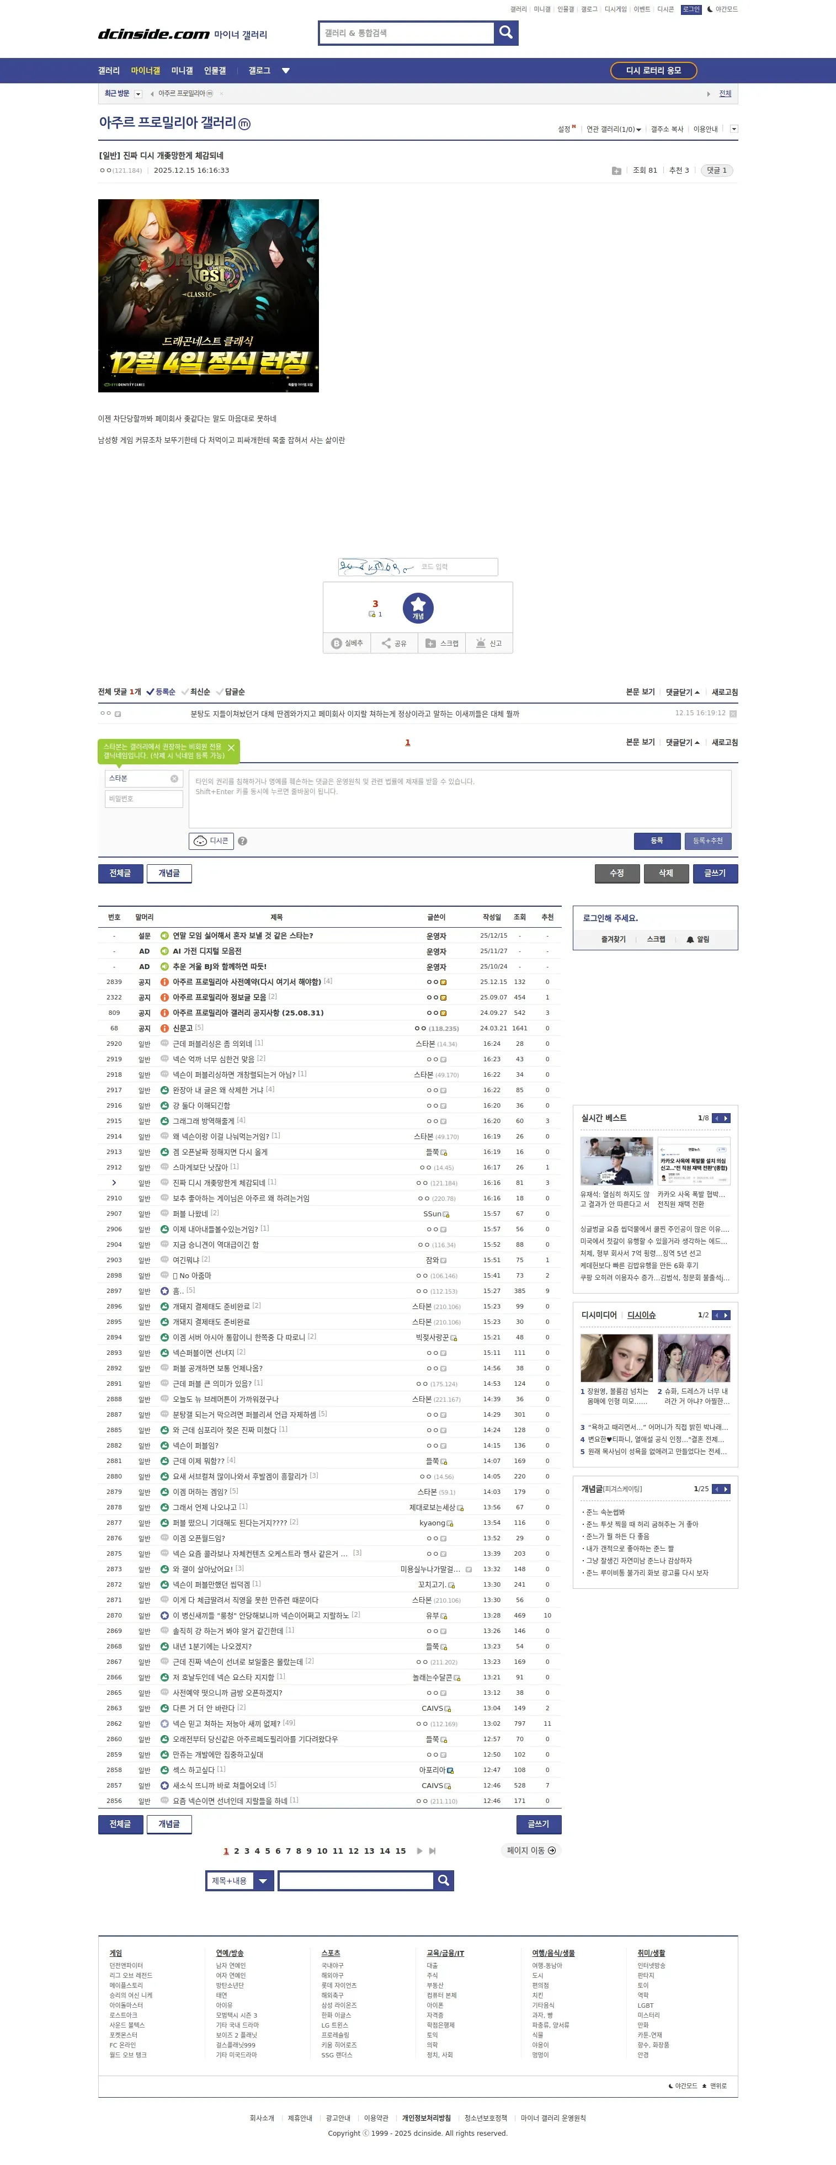Open the 인물갤 tab in navbar
836x2165 pixels.
215,71
